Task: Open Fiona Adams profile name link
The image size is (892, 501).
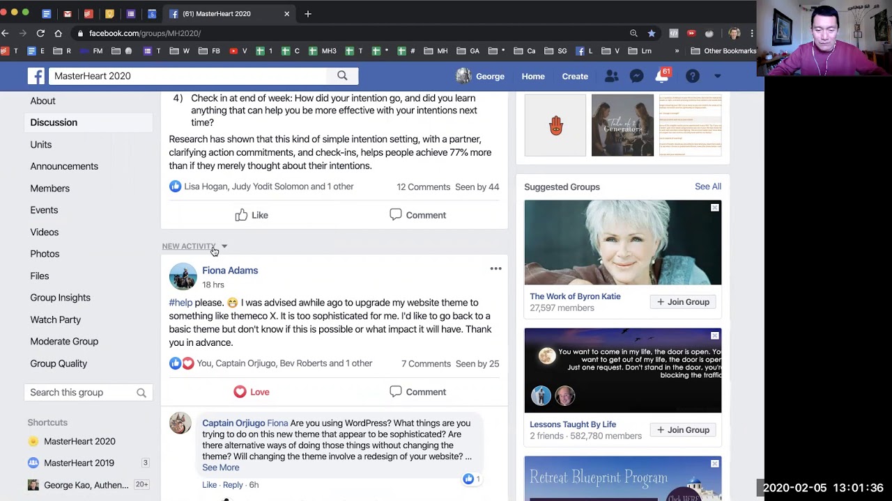Action: pyautogui.click(x=230, y=271)
